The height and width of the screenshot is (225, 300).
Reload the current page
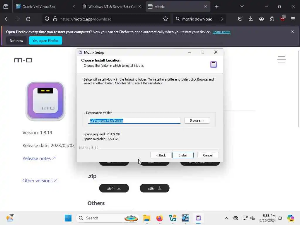pyautogui.click(x=28, y=19)
